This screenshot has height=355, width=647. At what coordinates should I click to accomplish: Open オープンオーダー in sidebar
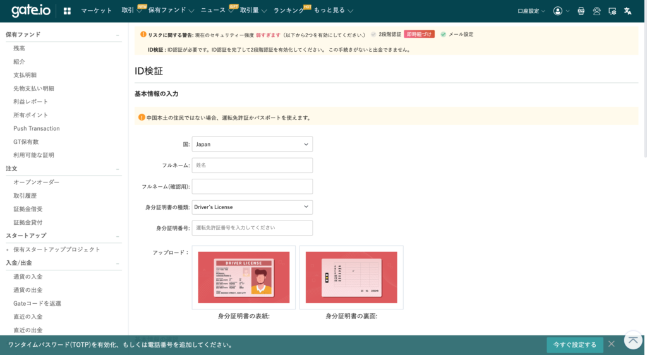(36, 182)
